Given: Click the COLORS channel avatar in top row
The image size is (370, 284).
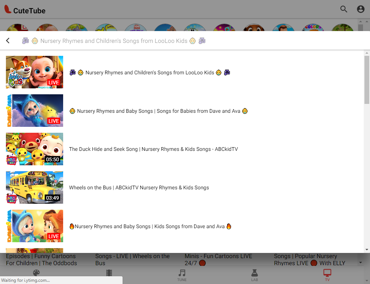Looking at the screenshot, I should click(313, 27).
